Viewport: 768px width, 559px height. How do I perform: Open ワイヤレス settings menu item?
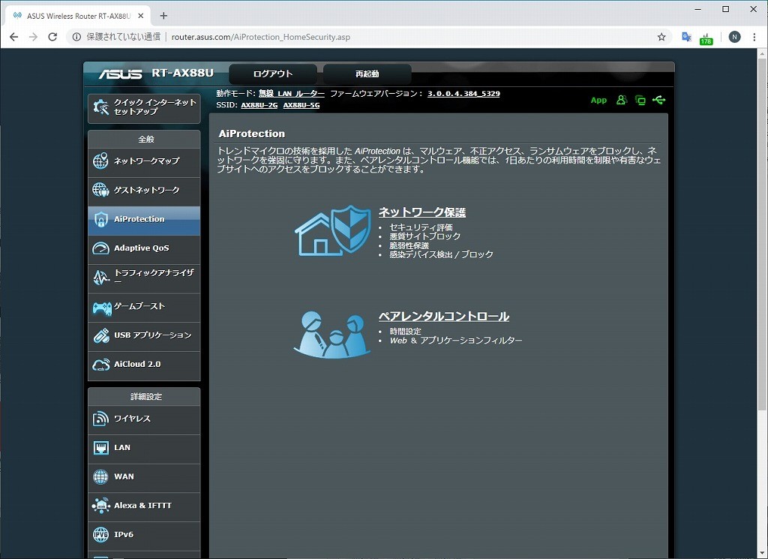point(144,419)
